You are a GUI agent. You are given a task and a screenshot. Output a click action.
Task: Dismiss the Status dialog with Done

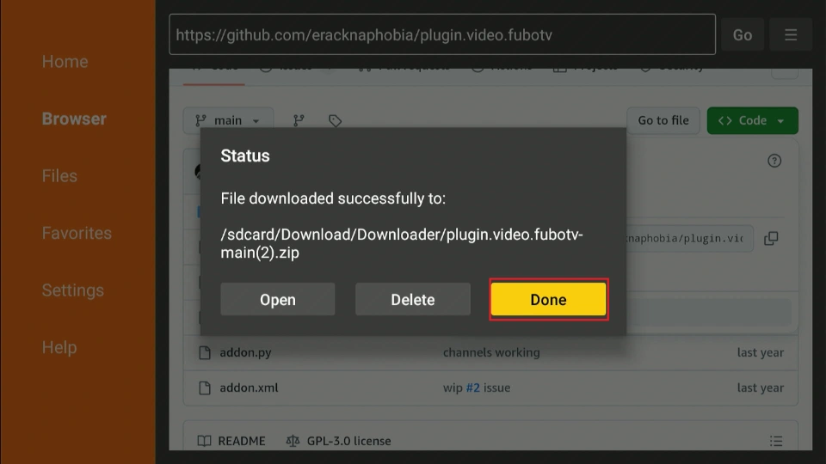coord(548,299)
